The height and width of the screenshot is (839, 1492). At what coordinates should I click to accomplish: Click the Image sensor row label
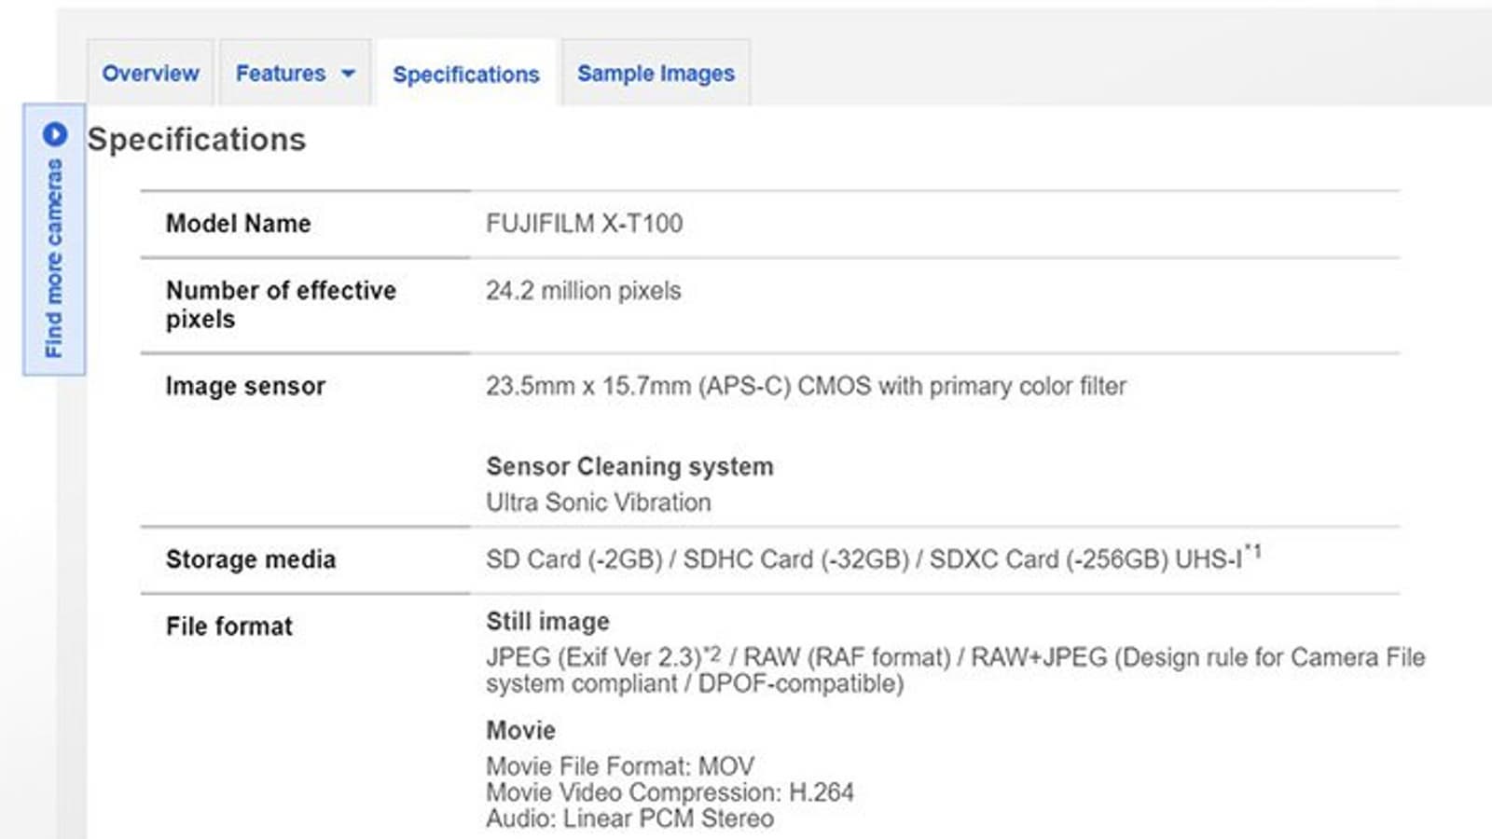(245, 386)
